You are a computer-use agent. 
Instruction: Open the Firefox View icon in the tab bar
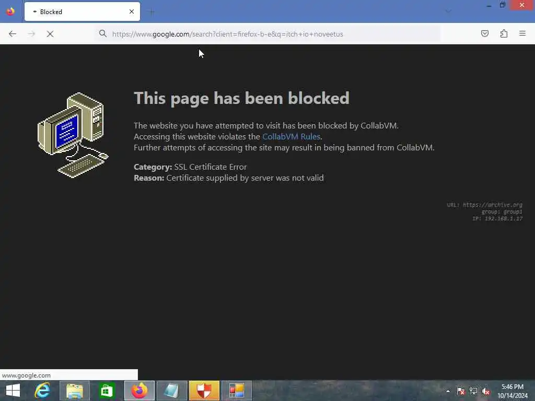10,11
